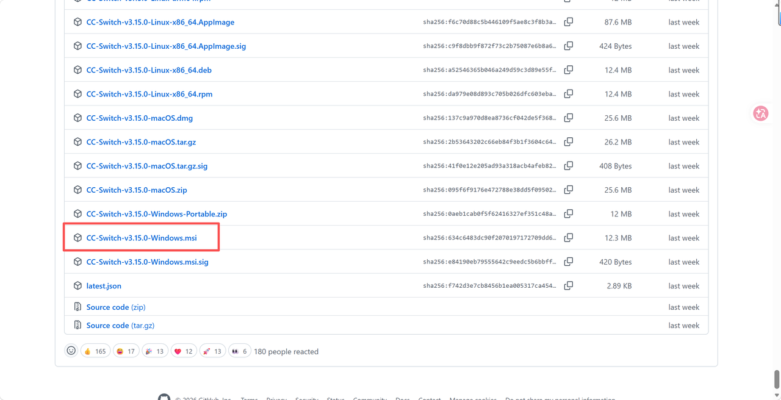781x400 pixels.
Task: Copy SHA256 of Windows.msi.sig asset
Action: 568,262
